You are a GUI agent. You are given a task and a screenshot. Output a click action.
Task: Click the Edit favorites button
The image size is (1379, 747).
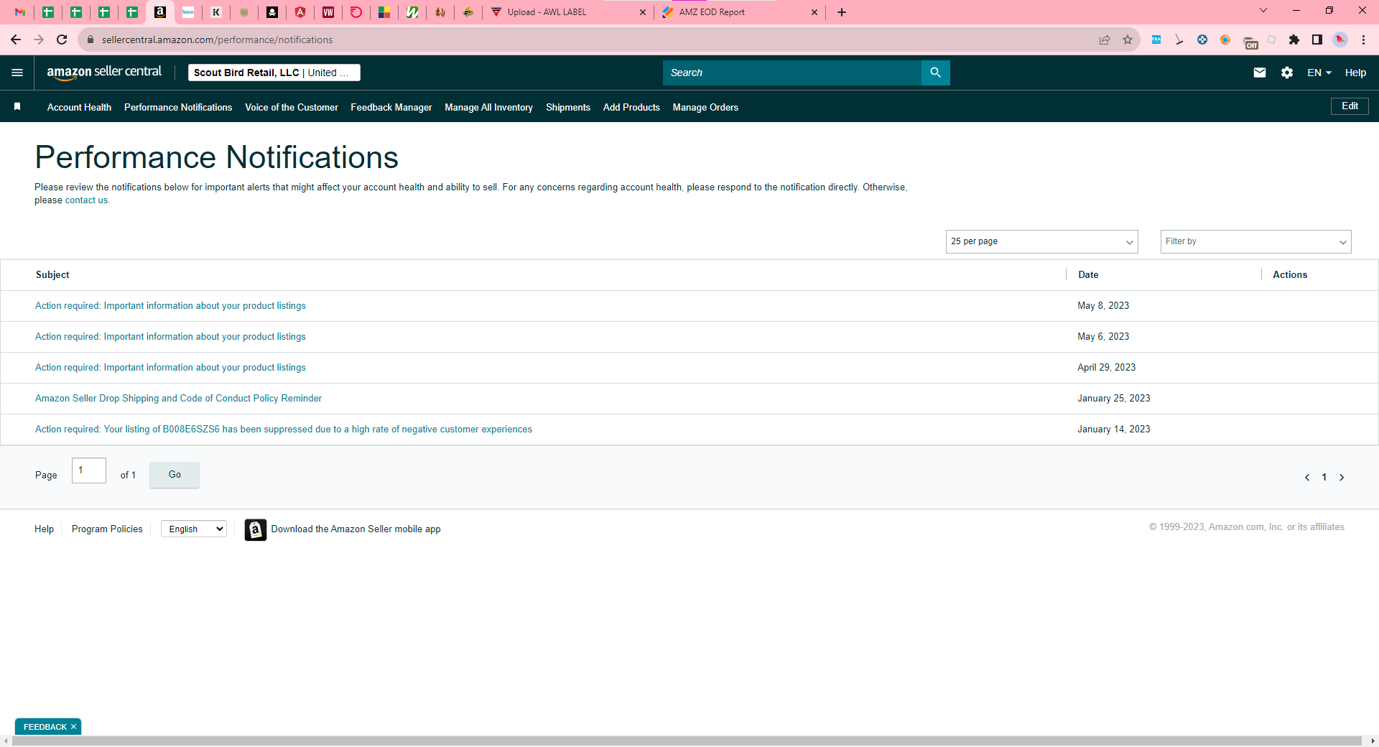[x=1350, y=106]
